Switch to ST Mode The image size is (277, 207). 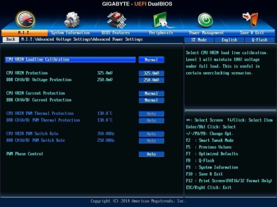(x=199, y=40)
